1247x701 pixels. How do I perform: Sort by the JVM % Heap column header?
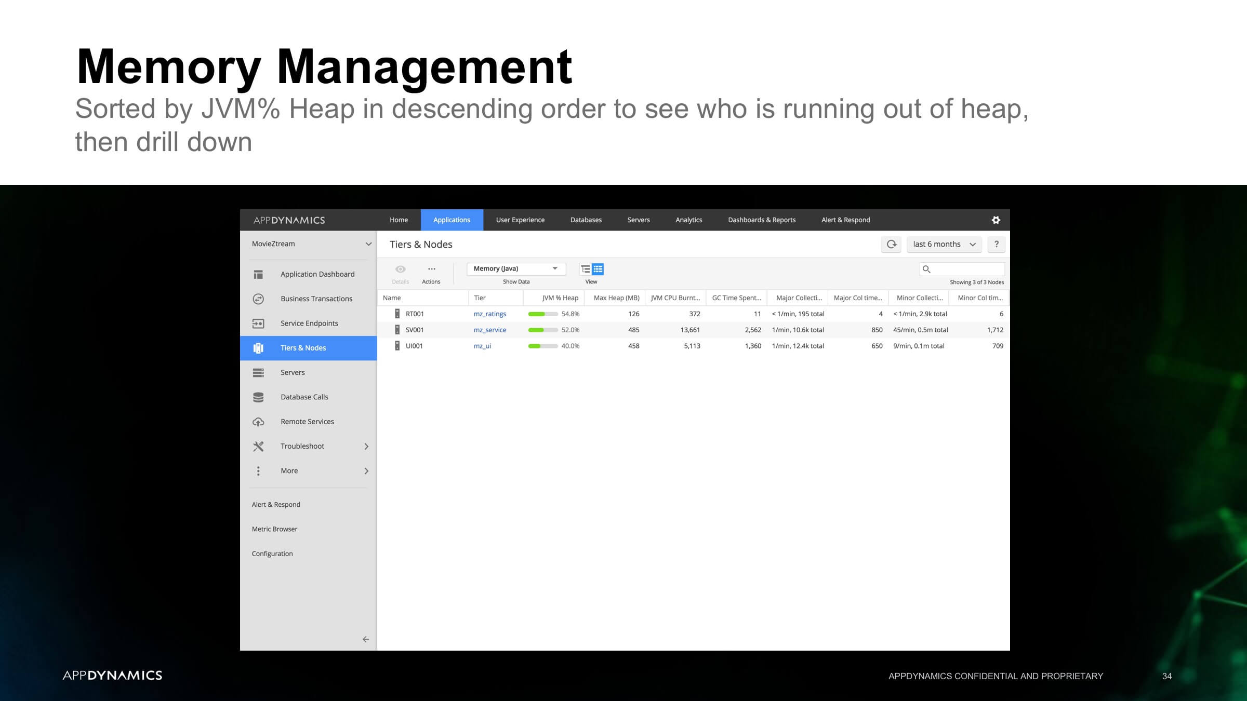(554, 298)
